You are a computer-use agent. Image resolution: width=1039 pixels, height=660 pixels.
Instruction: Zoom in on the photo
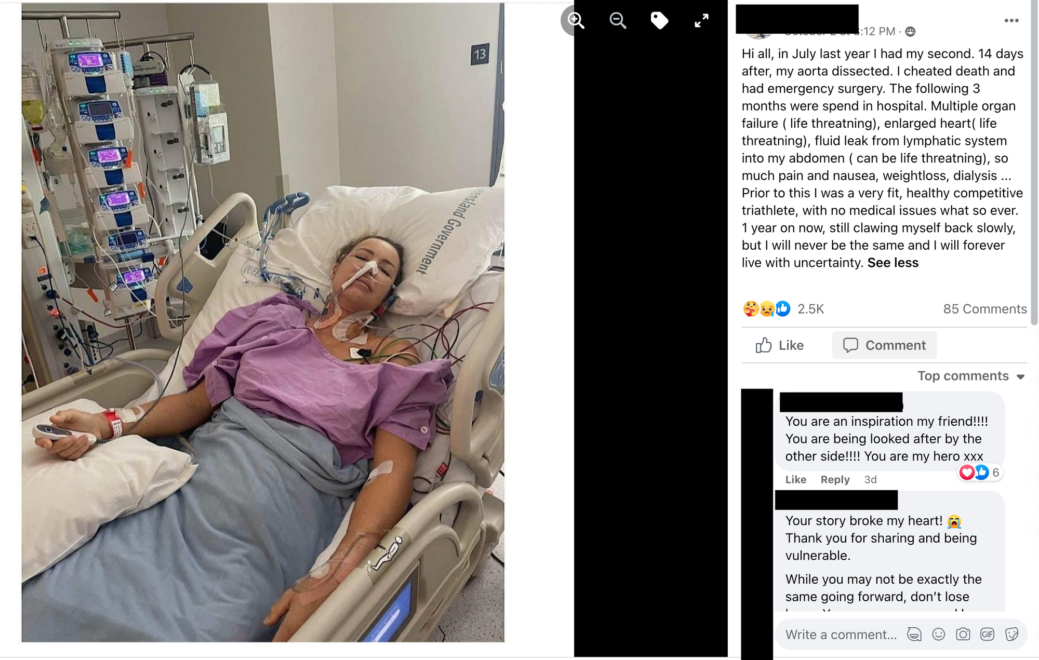576,21
